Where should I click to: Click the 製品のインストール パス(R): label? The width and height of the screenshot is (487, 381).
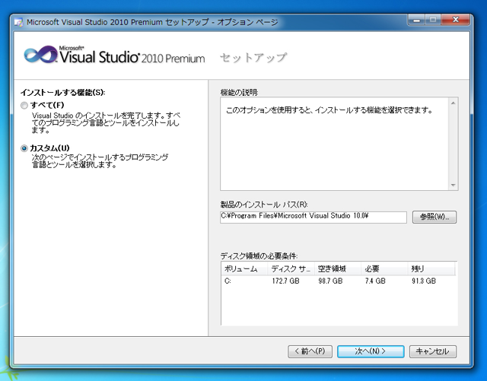tap(264, 205)
